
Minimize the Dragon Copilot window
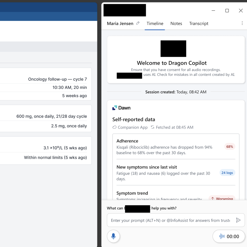[x=213, y=10]
